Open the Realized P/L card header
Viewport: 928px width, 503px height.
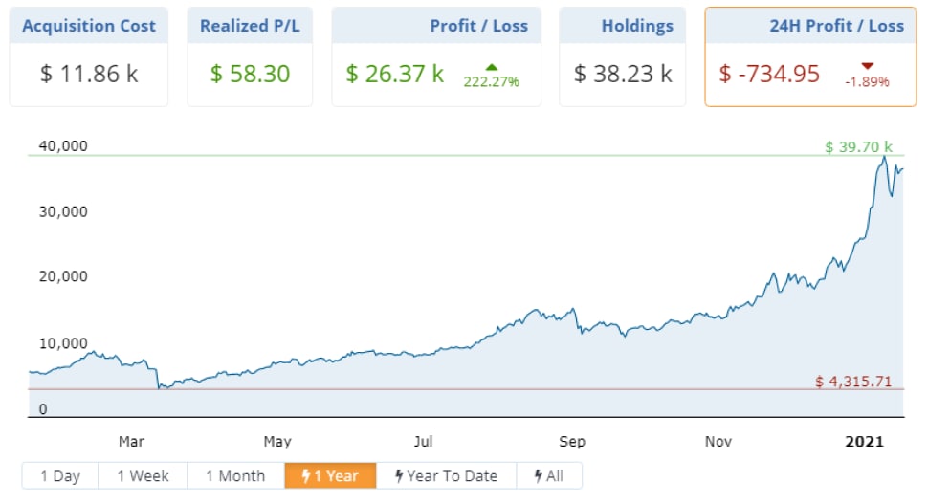(250, 26)
